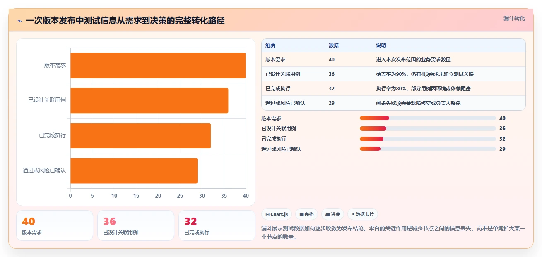Click the 通过或风险已确认 progress bar
The height and width of the screenshot is (257, 542).
coord(428,149)
